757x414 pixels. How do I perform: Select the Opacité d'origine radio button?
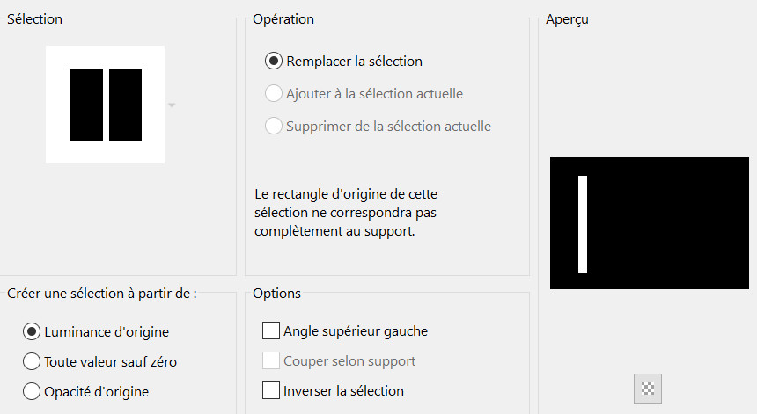tap(32, 391)
